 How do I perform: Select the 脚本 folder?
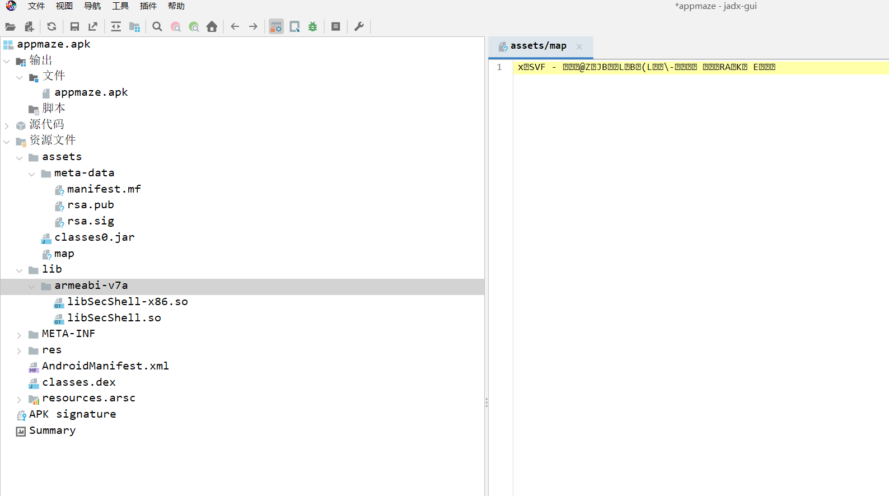(x=54, y=108)
